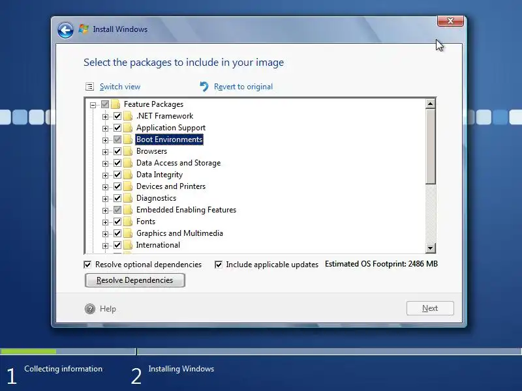Go back with the blue arrow button
Screen dimensions: 522x391
[66, 31]
